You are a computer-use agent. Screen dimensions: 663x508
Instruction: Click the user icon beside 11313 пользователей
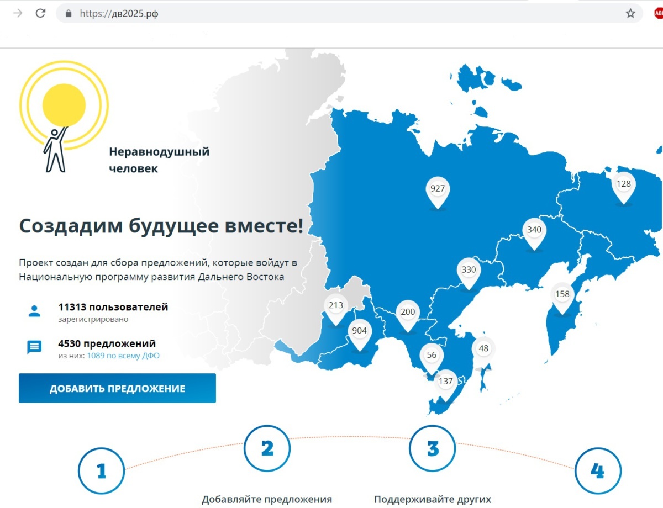coord(34,311)
